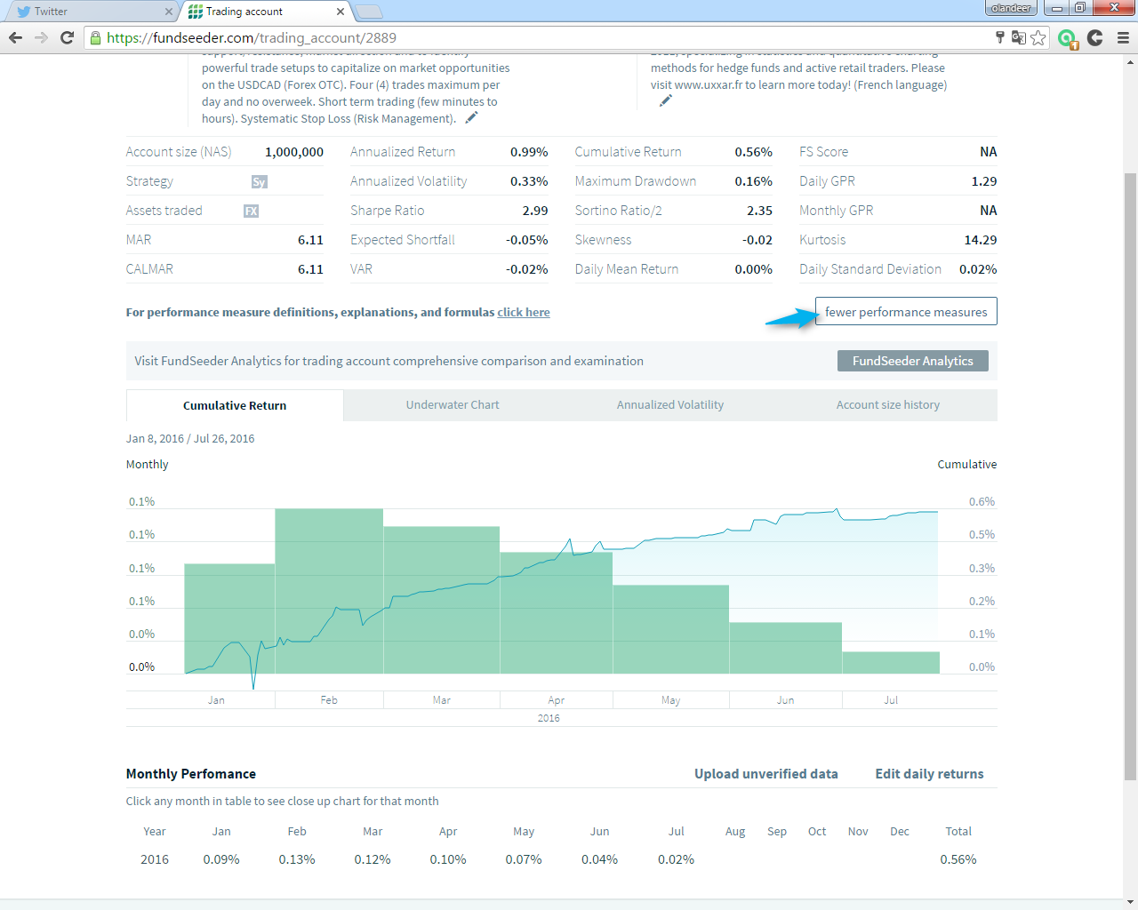This screenshot has width=1138, height=910.
Task: Click the green extension icon with badge 1
Action: click(x=1068, y=38)
